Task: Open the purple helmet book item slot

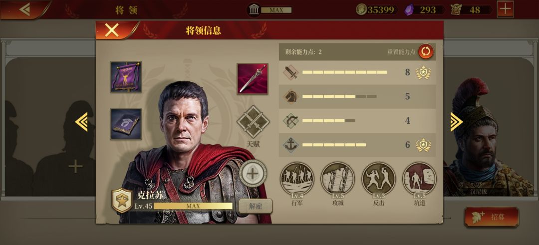Action: 126,124
